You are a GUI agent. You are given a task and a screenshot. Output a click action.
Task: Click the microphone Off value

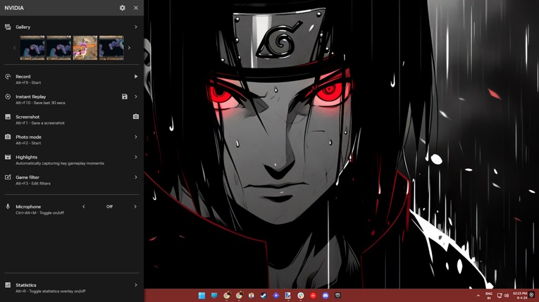coord(109,207)
